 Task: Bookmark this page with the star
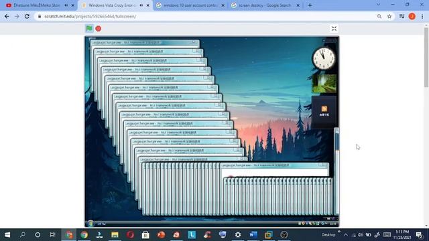(389, 16)
